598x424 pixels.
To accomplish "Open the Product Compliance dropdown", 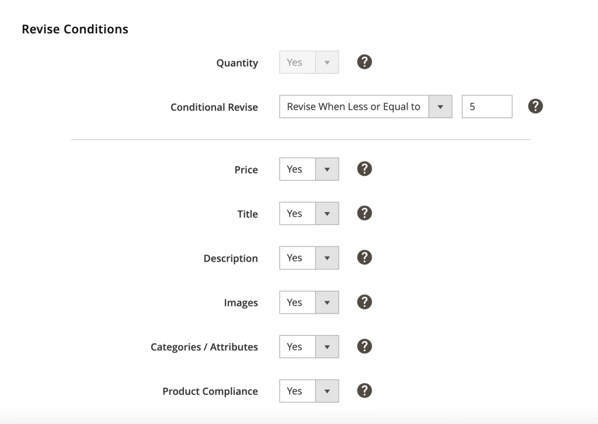I will [328, 391].
